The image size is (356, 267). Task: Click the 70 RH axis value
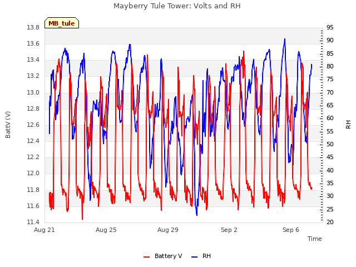[330, 92]
